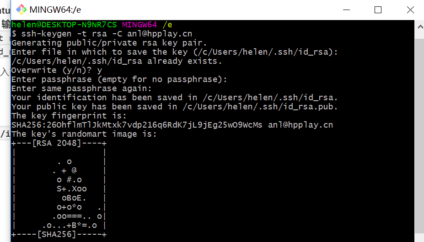
Task: Minimize the MINGW64 terminal window
Action: (346, 10)
